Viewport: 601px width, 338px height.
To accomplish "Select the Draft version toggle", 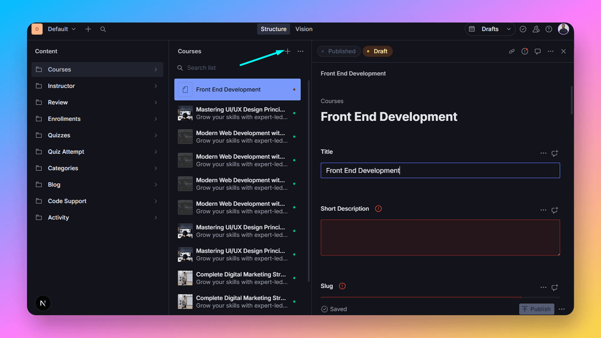I will click(x=377, y=51).
